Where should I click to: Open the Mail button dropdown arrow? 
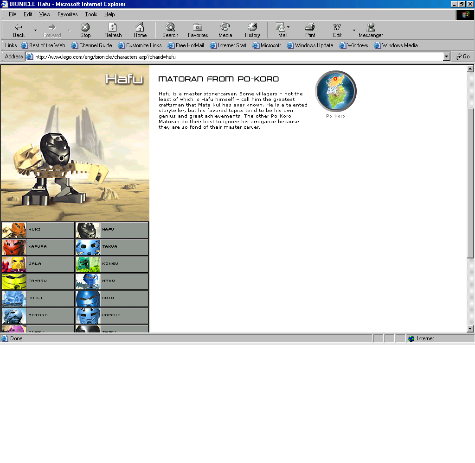click(x=288, y=27)
